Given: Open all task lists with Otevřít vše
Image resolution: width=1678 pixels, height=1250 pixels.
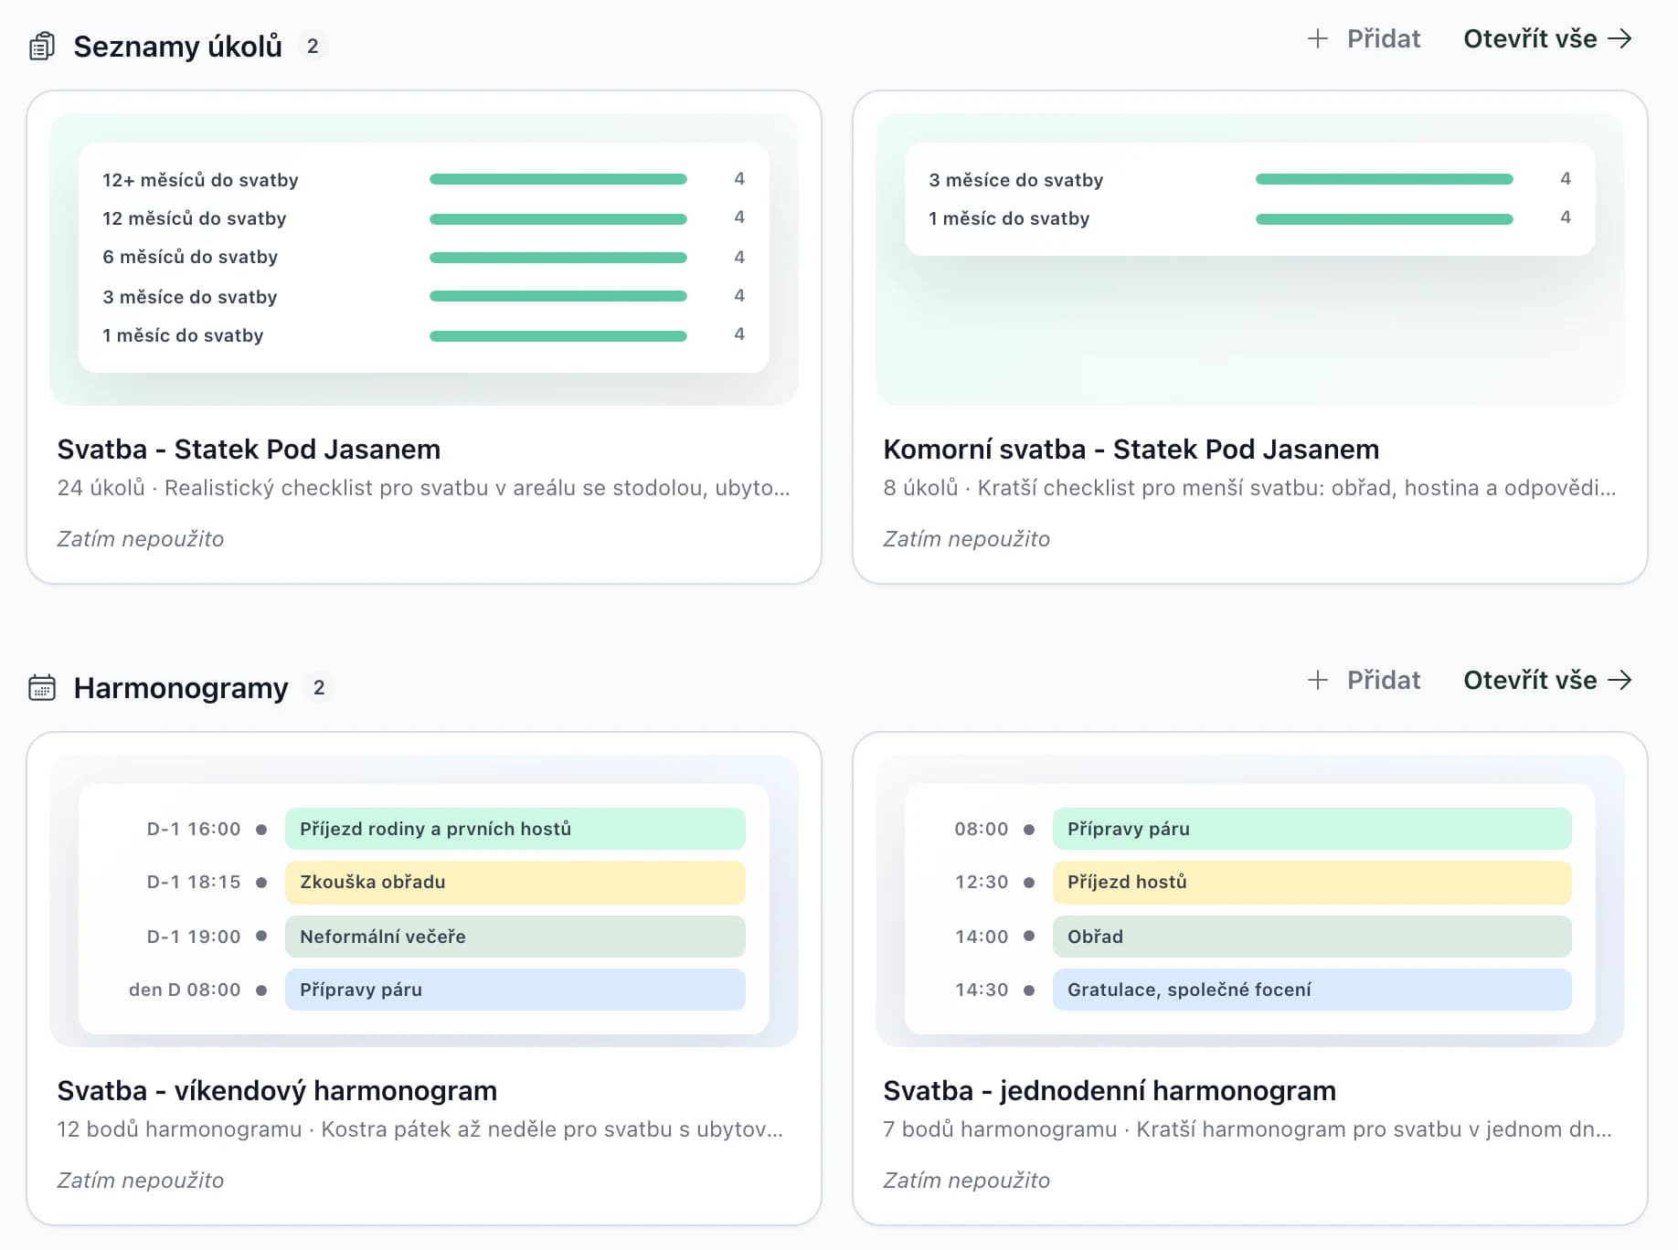Looking at the screenshot, I should (x=1547, y=38).
